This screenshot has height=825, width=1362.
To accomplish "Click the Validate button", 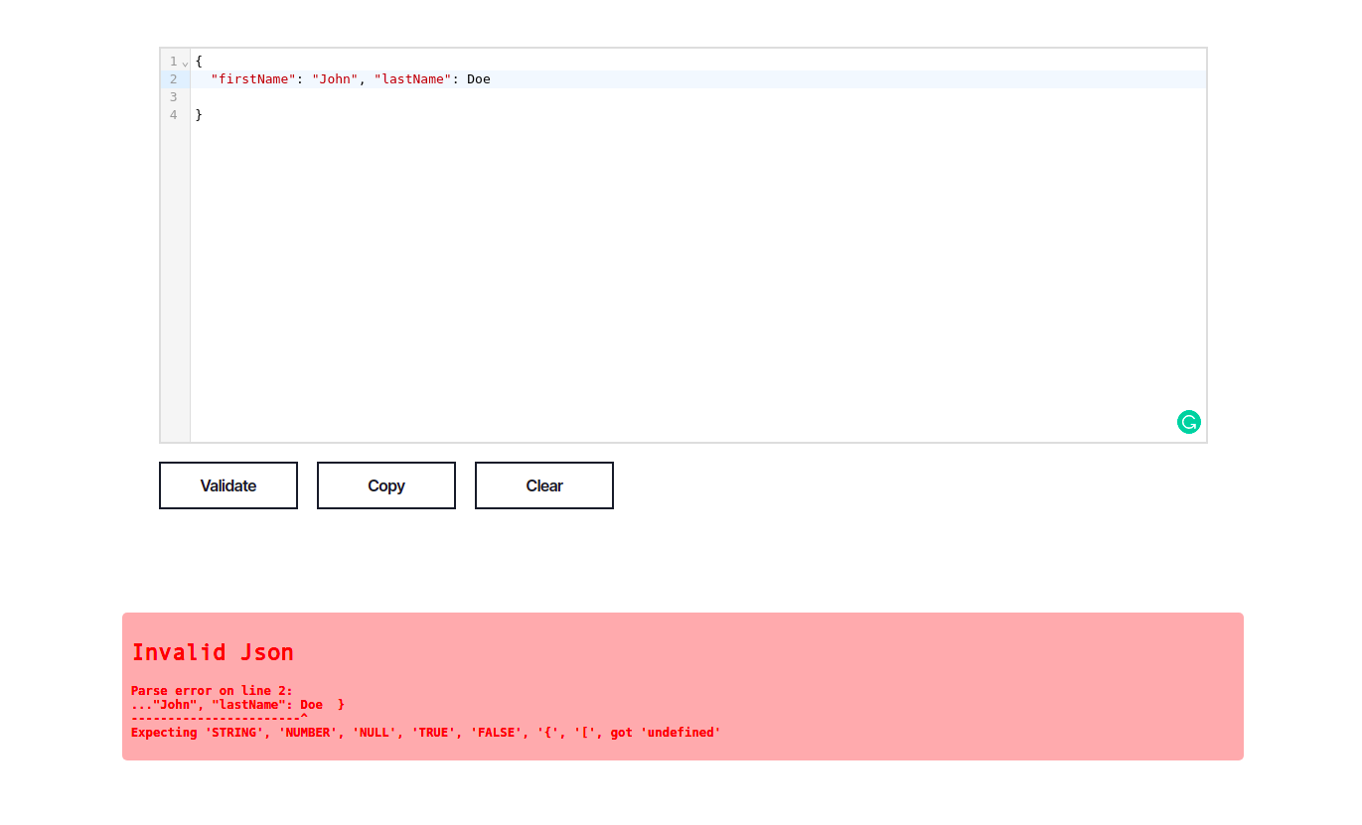I will click(227, 485).
